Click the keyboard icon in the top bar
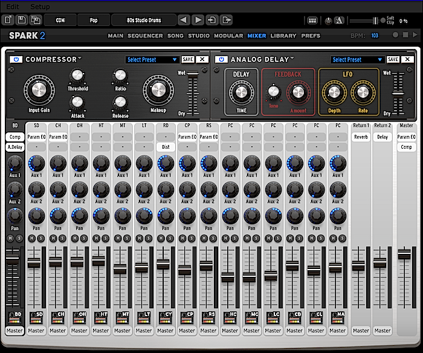 [312, 20]
